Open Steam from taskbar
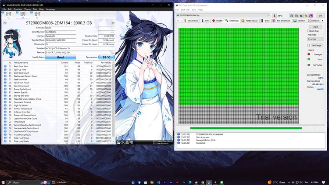 (x=196, y=182)
